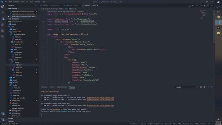
Task: Click the TypeScript React language mode
Action: [x=188, y=124]
